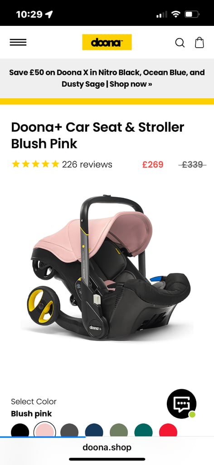This screenshot has height=465, width=214.
Task: Tap the pink Doona car seat image
Action: [109, 267]
